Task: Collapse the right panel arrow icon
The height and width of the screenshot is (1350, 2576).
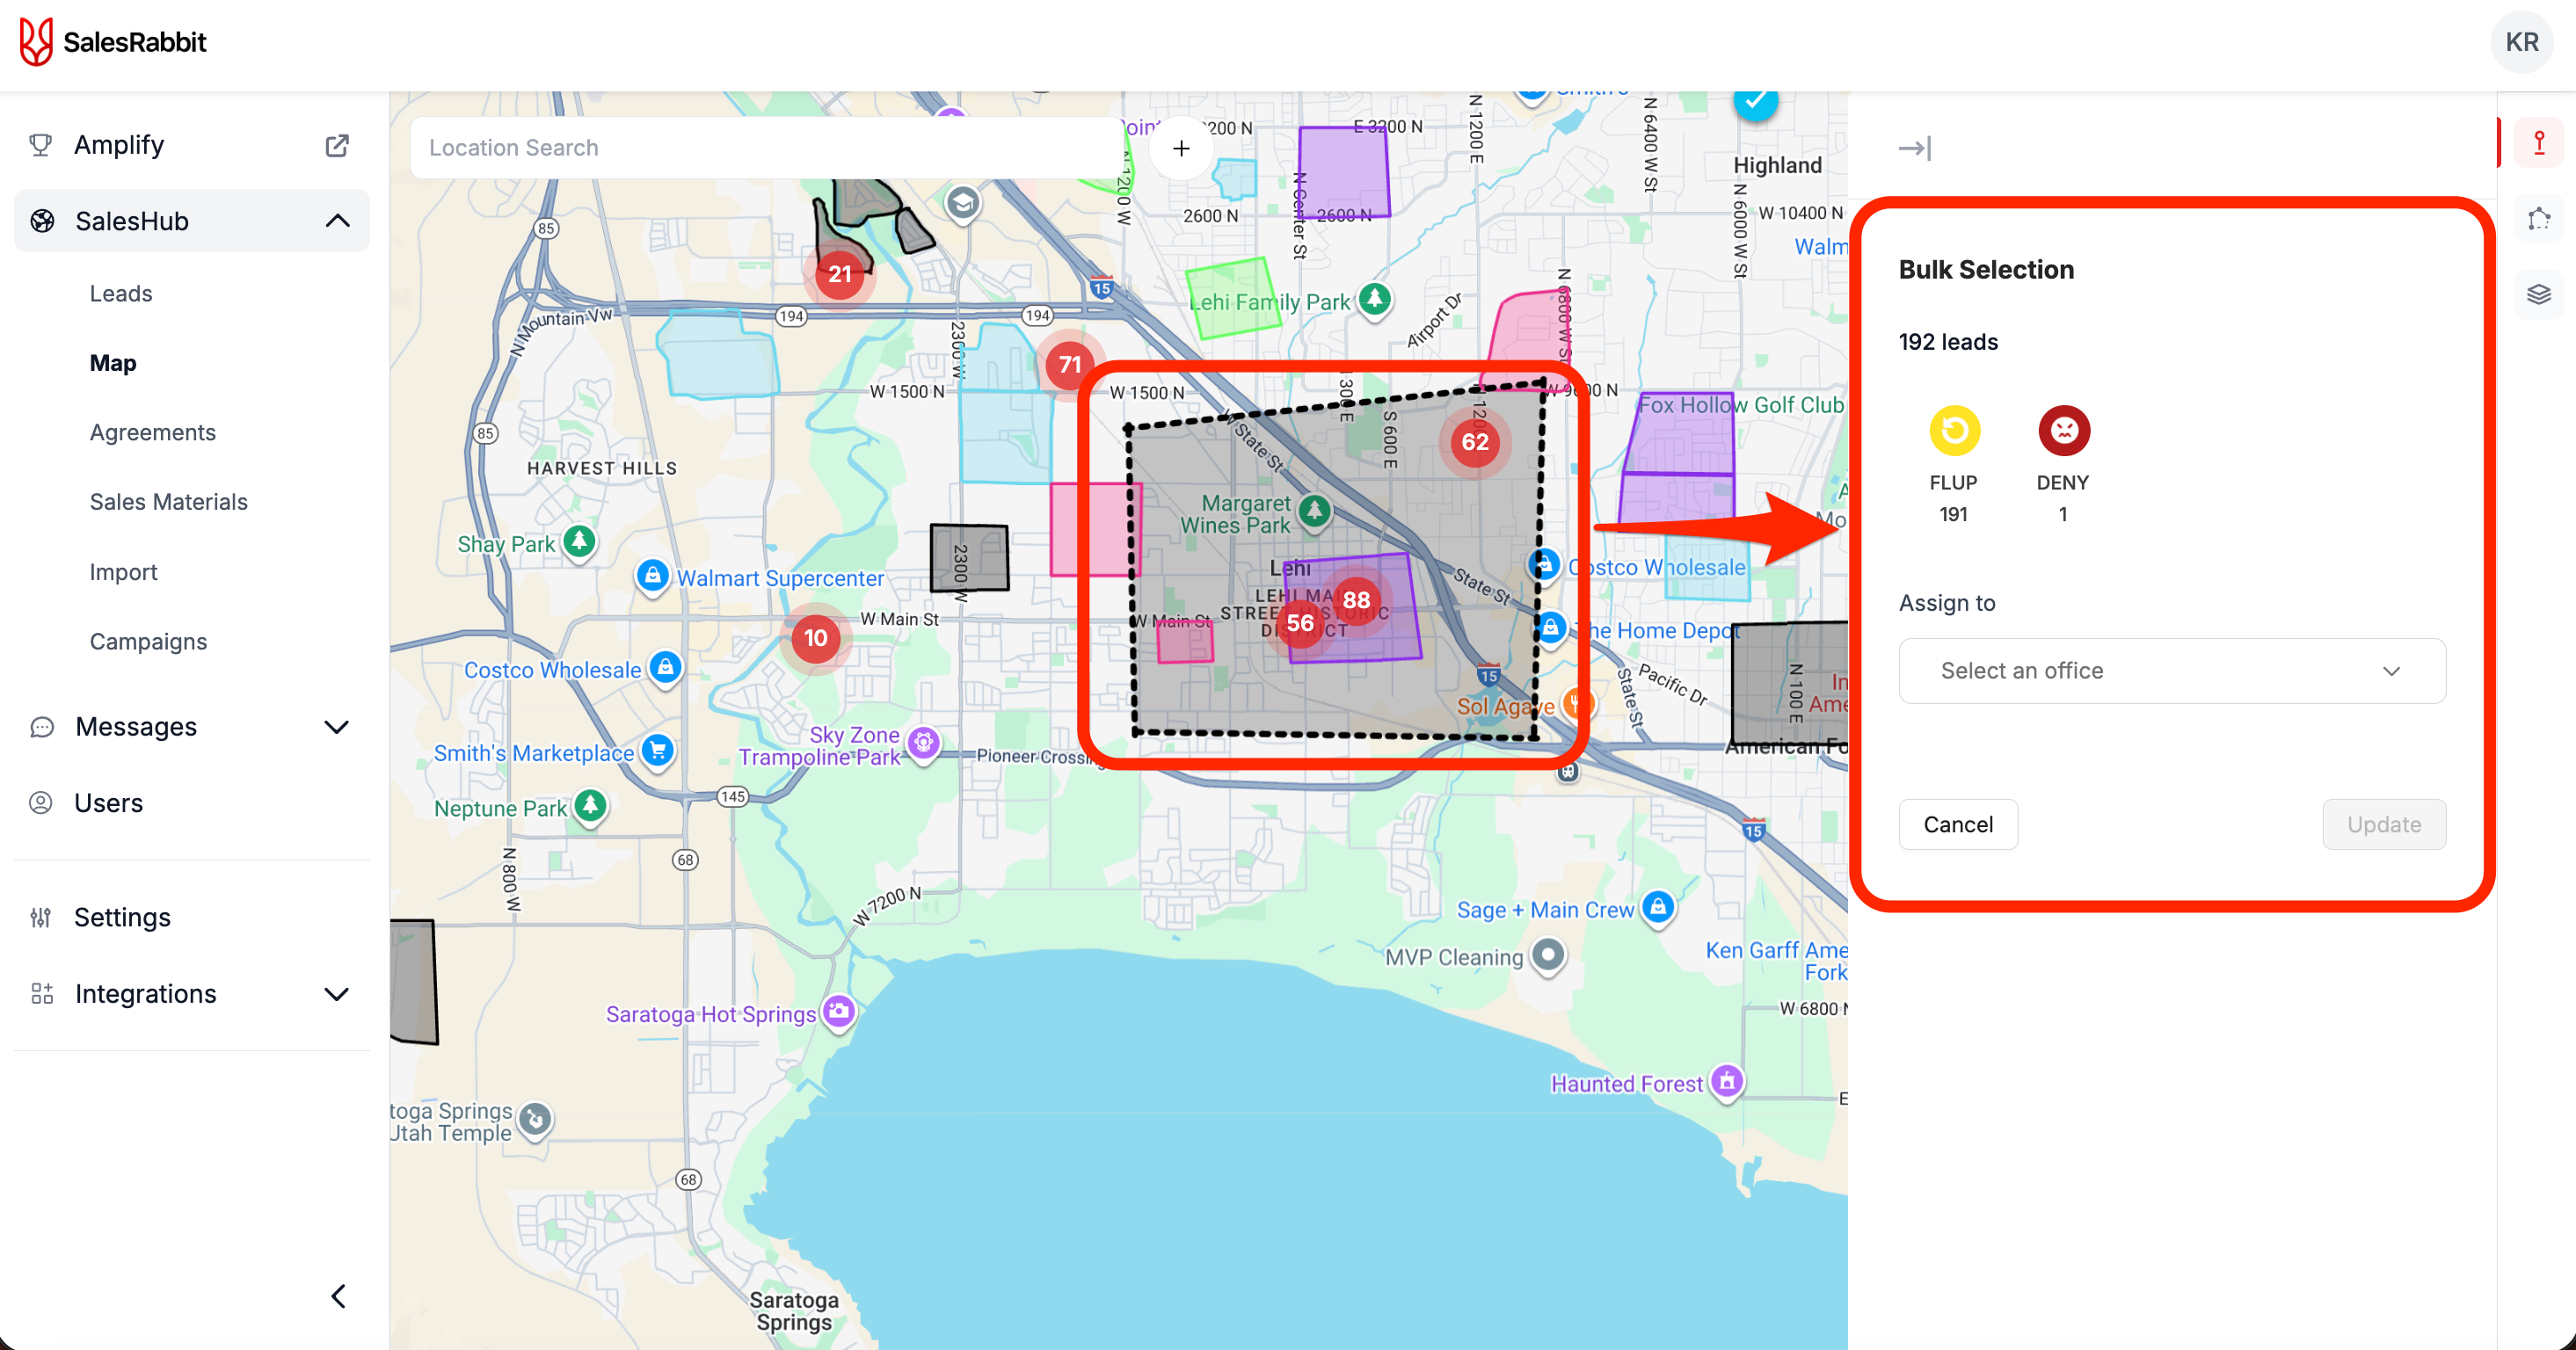Action: [1914, 148]
